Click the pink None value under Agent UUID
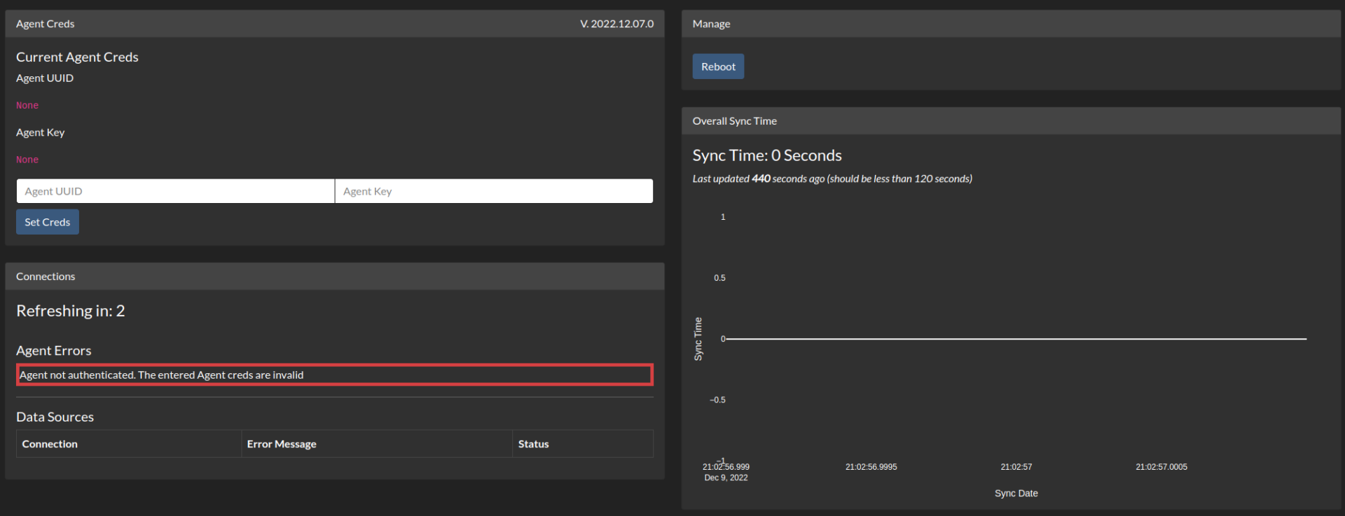The height and width of the screenshot is (516, 1345). 27,105
